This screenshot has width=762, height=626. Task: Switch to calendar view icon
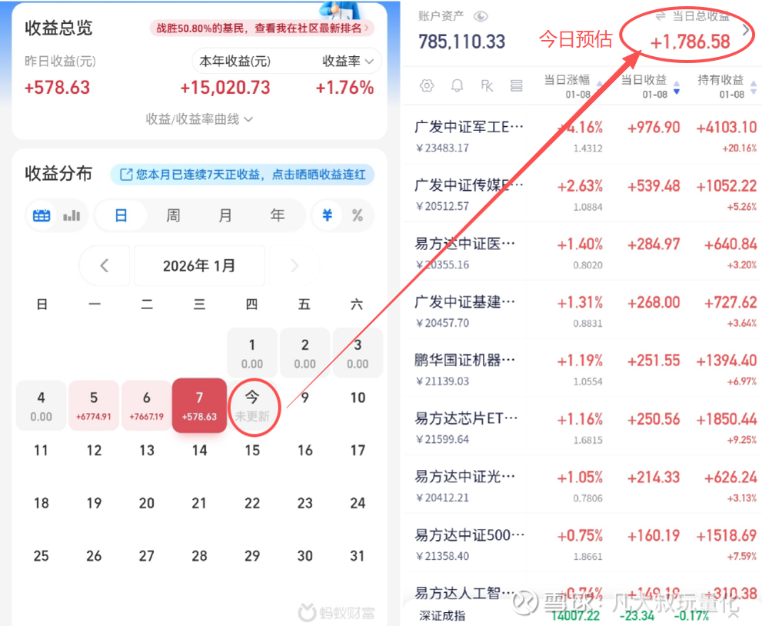click(x=42, y=215)
